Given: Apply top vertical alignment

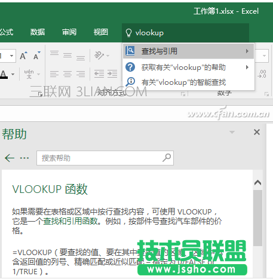Looking at the screenshot, I should 54,53.
